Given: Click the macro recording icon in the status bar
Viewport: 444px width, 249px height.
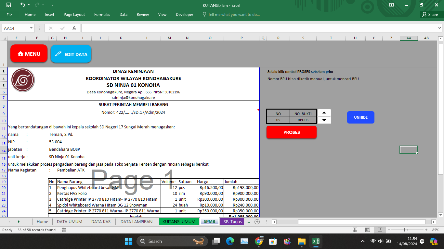Looking at the screenshot, I should [64, 230].
